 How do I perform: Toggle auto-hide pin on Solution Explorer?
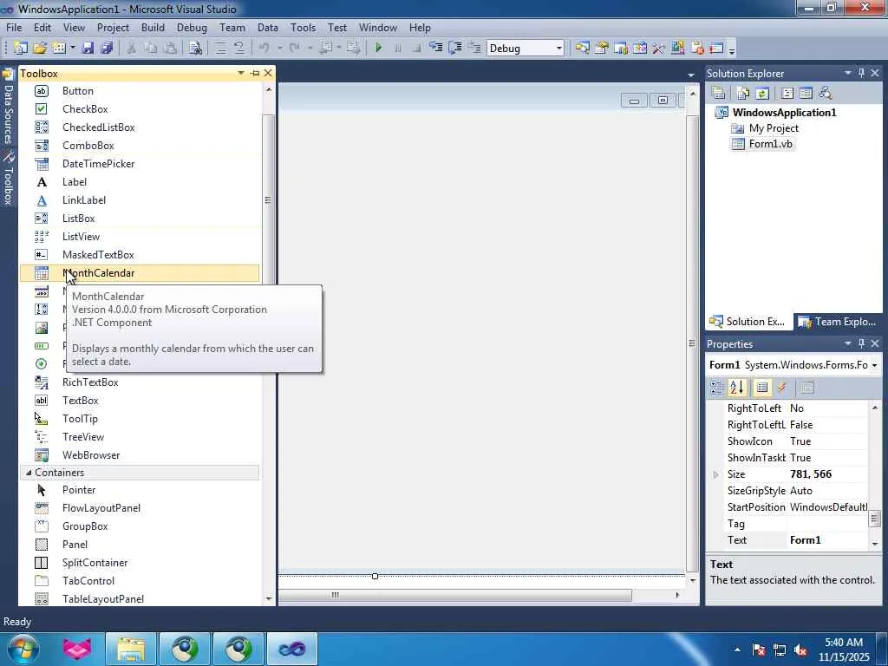[862, 73]
